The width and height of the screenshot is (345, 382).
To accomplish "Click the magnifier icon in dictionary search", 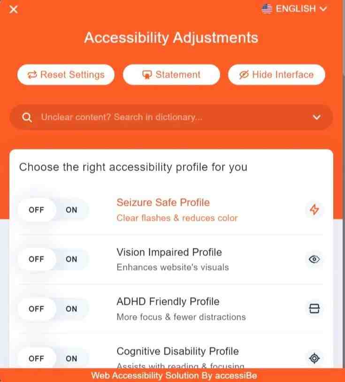I will tap(27, 117).
